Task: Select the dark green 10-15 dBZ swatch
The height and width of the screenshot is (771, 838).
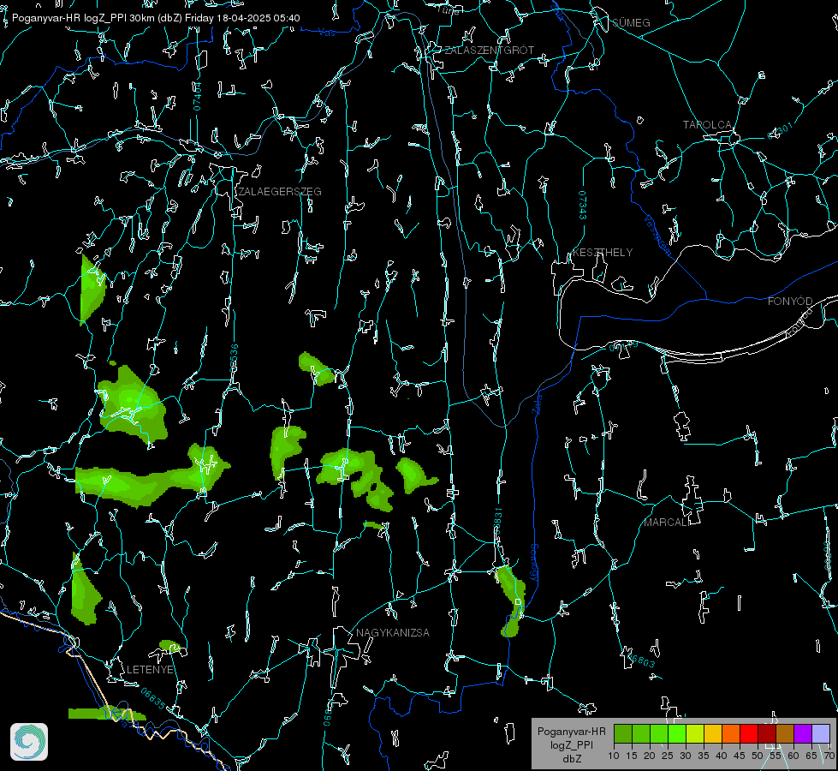Action: pos(623,734)
